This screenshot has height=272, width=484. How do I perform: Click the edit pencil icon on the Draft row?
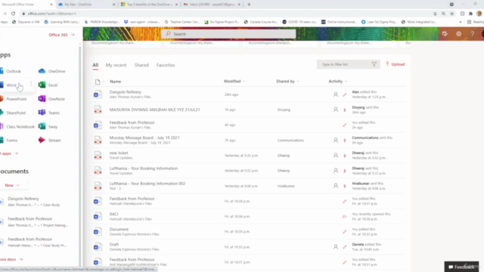345,247
